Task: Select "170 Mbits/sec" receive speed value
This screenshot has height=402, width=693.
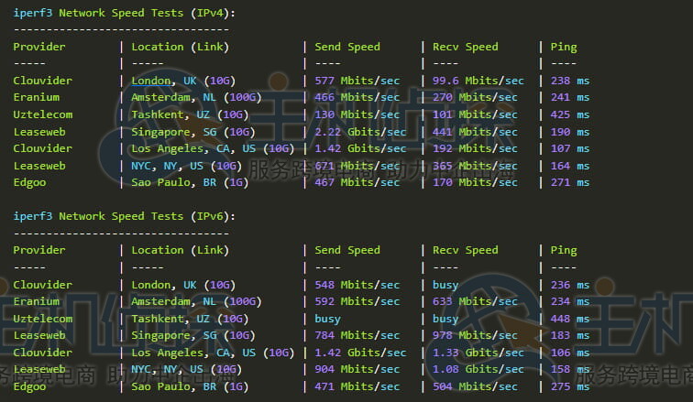Action: pos(475,183)
